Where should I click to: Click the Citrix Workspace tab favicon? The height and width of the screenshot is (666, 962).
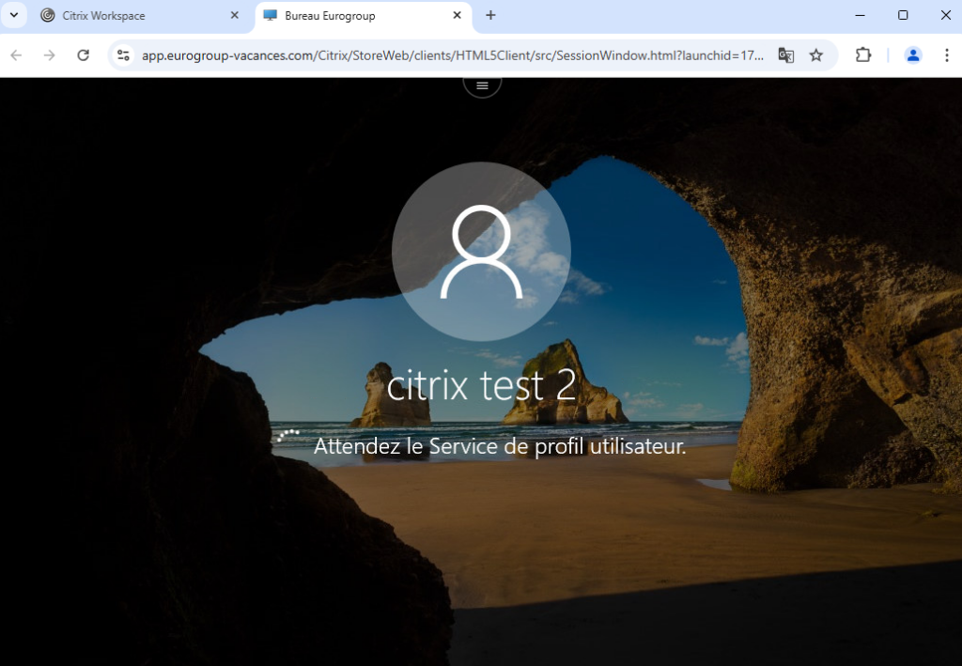click(47, 15)
